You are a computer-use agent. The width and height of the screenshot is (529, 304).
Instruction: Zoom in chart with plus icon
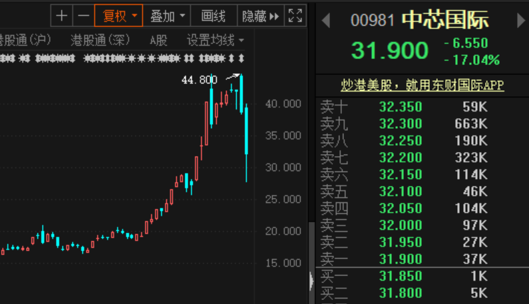pyautogui.click(x=61, y=16)
